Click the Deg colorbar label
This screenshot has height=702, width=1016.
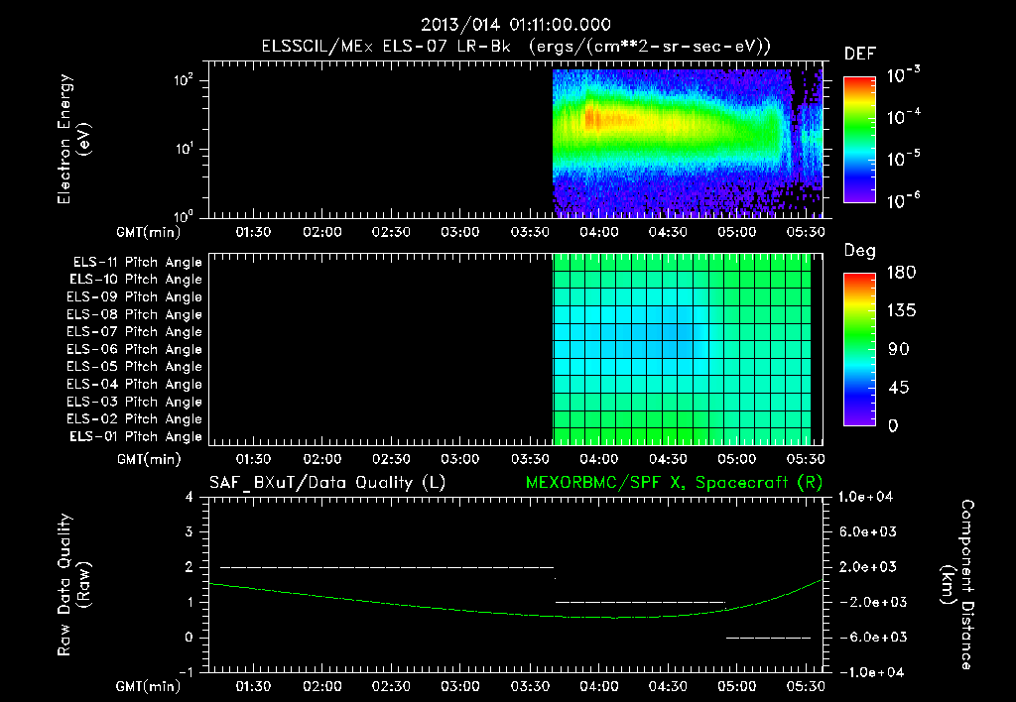pos(860,251)
